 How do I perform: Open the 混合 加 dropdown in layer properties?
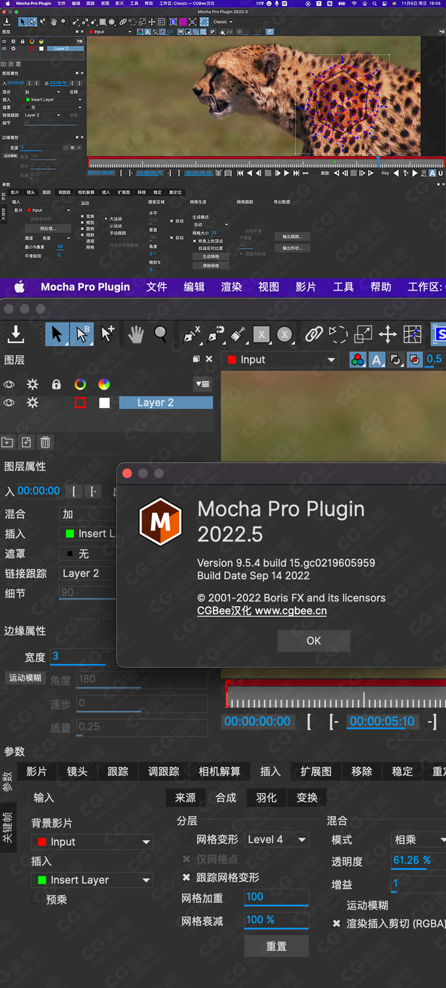[x=88, y=514]
